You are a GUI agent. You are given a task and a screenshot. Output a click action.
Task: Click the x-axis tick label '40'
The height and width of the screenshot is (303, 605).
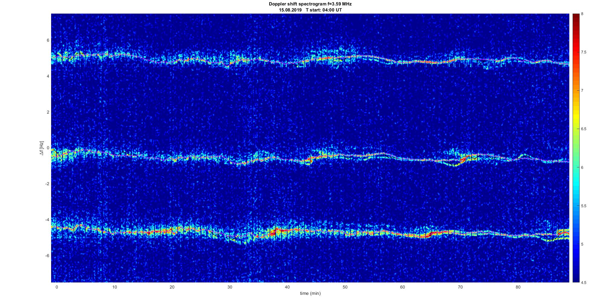pyautogui.click(x=287, y=287)
